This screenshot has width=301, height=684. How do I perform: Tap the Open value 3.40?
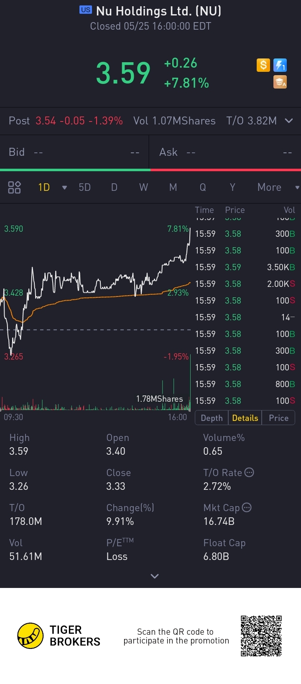click(x=116, y=451)
